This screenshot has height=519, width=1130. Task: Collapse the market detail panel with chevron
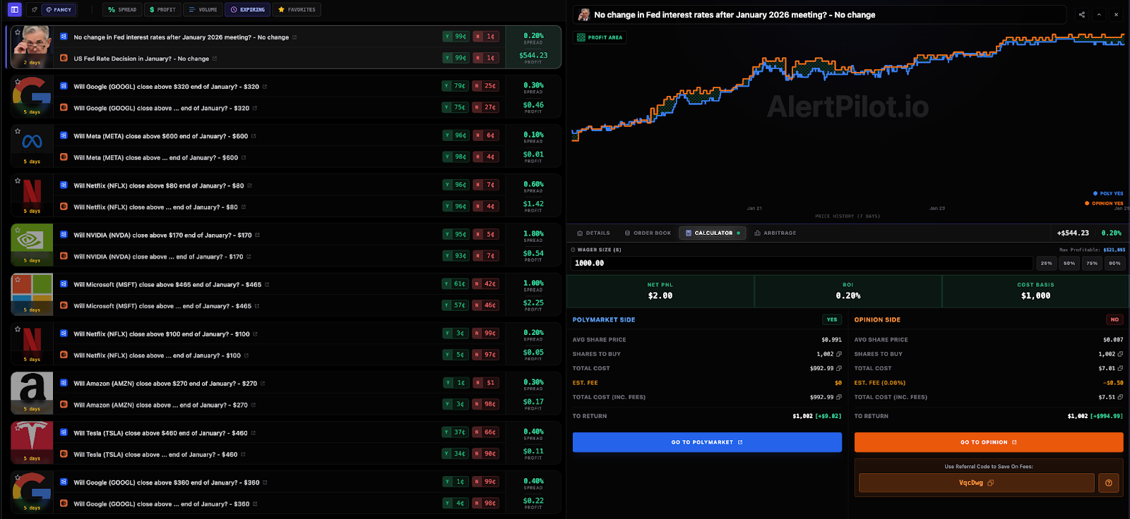1099,15
